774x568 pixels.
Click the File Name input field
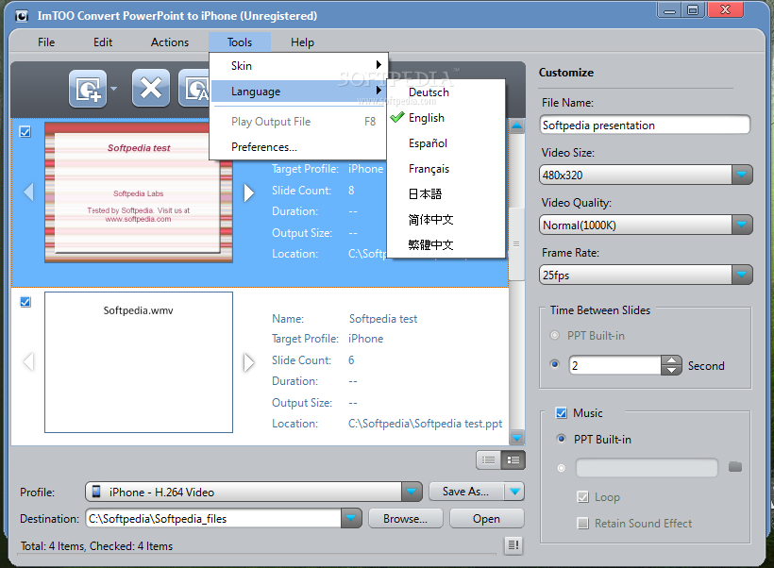click(645, 125)
